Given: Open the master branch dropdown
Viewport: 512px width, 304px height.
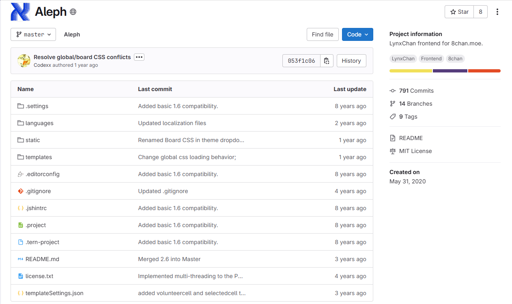Looking at the screenshot, I should [33, 34].
